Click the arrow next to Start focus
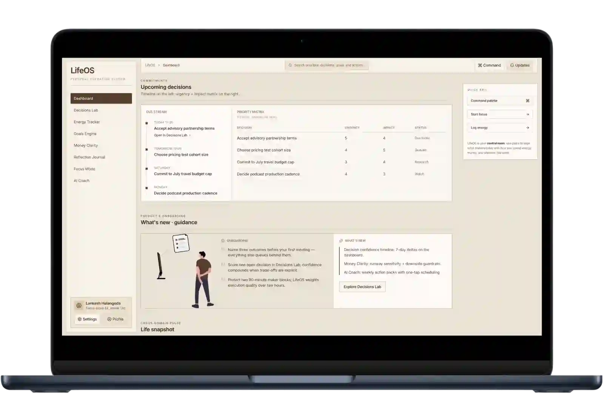The width and height of the screenshot is (604, 394). click(x=527, y=114)
